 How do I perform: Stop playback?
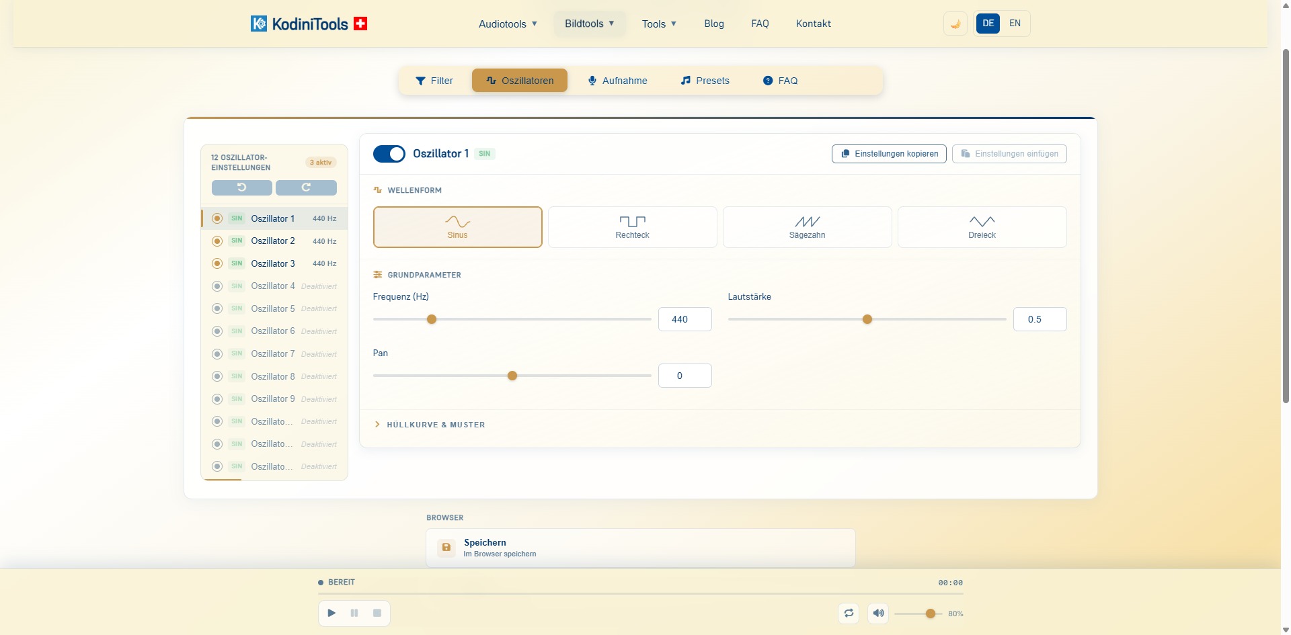tap(377, 613)
